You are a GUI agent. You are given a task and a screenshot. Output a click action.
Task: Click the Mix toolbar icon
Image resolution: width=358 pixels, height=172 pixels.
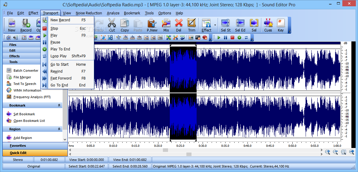pos(166,25)
